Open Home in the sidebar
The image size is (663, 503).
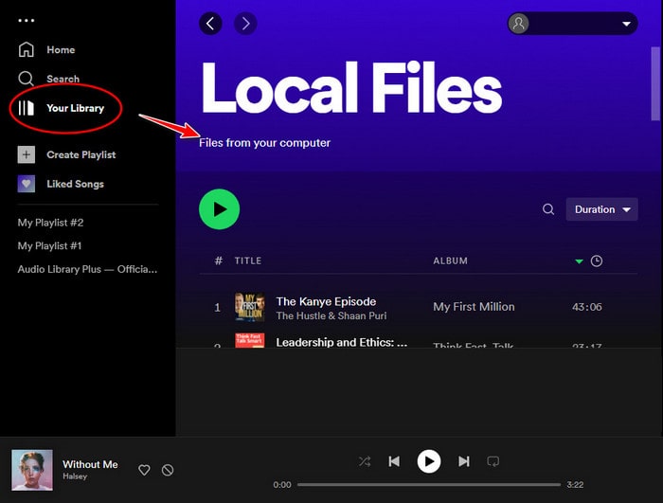tap(61, 49)
